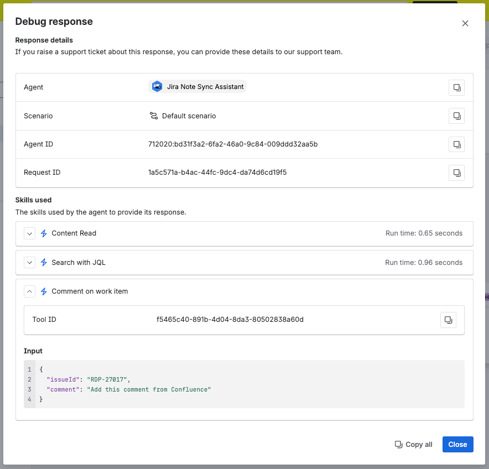Expand the Search with JQL skill
This screenshot has height=469, width=489.
[29, 262]
